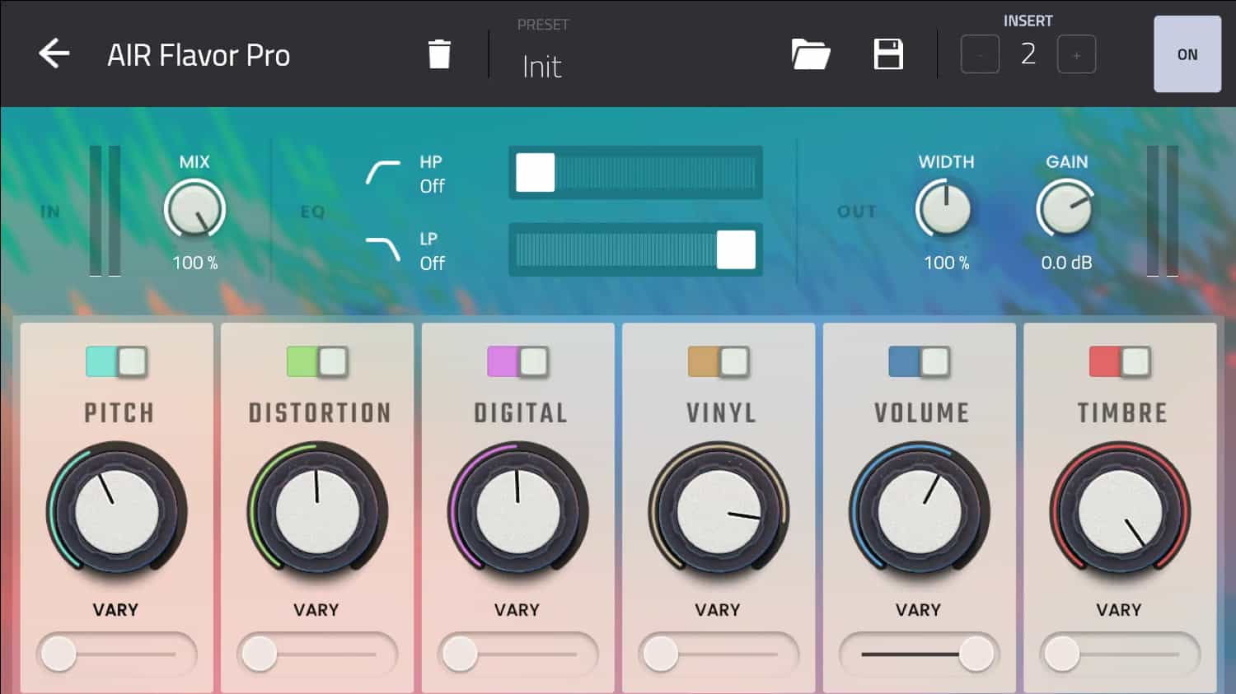Go back with the left arrow
The image size is (1236, 694).
point(54,54)
